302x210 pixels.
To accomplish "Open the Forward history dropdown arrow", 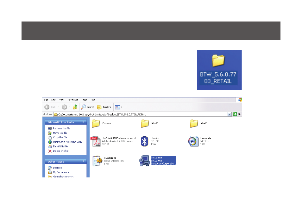I will click(x=70, y=107).
